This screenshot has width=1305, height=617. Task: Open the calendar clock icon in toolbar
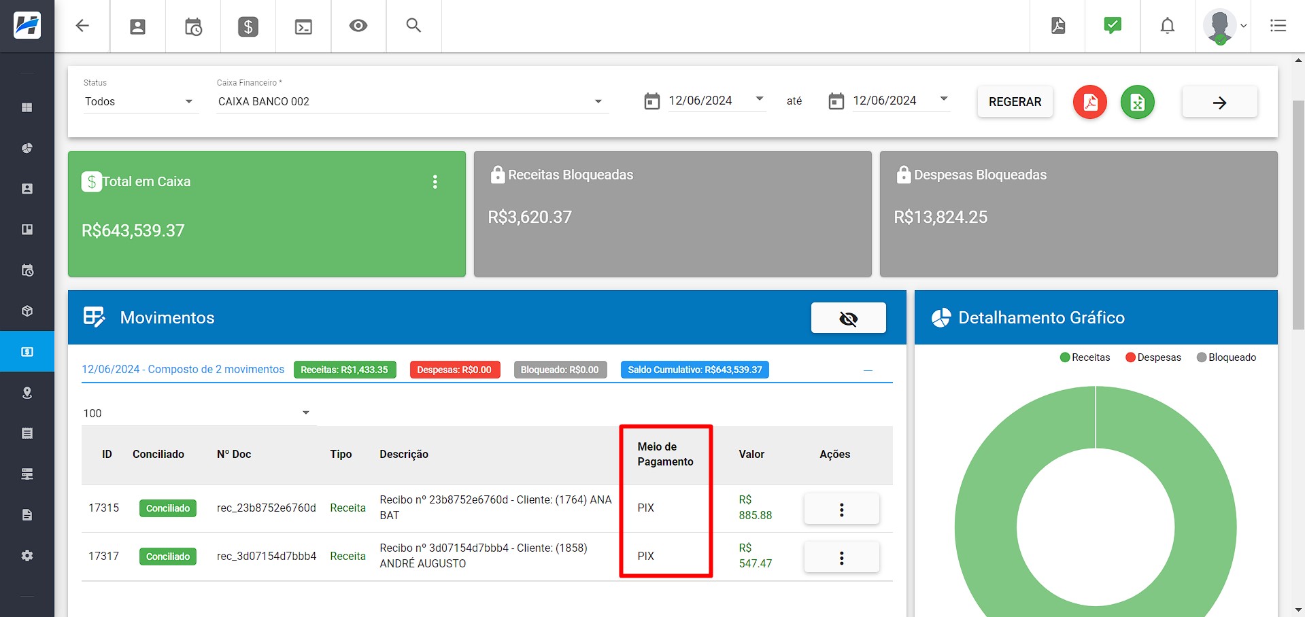click(193, 27)
